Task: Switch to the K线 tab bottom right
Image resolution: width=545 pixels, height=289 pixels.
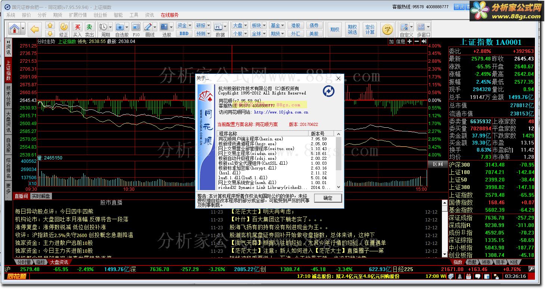Action: point(514,262)
